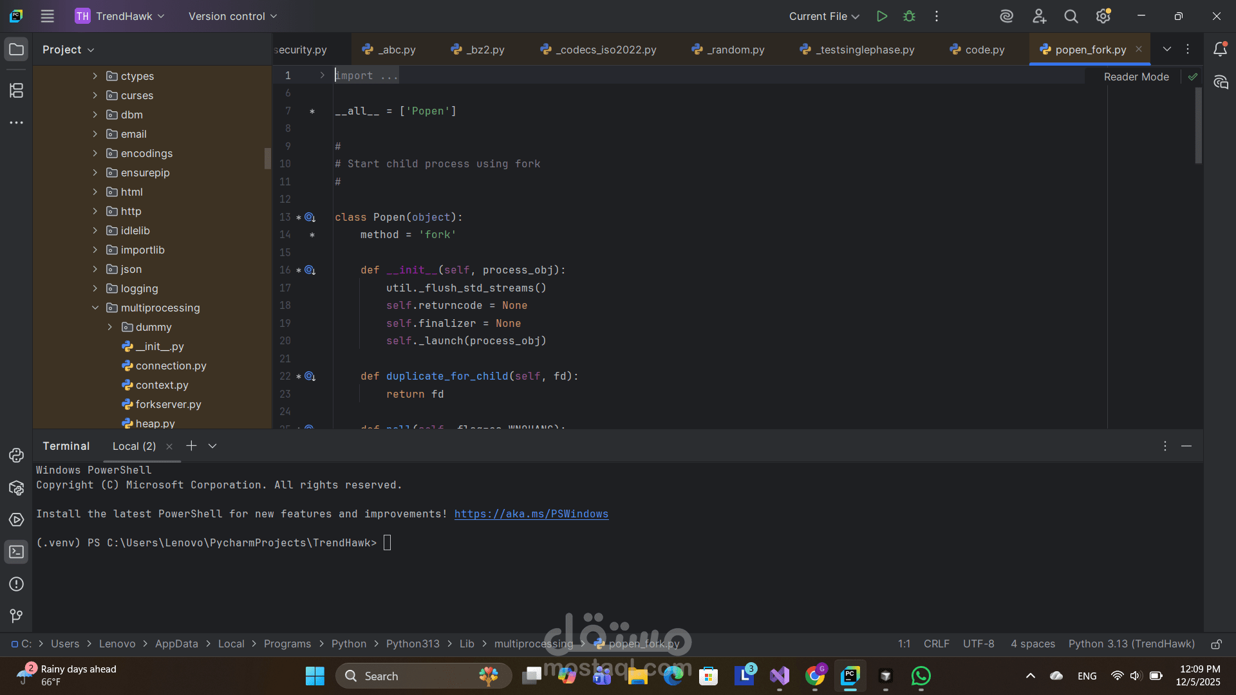The width and height of the screenshot is (1236, 695).
Task: Open the Structure tool window icon
Action: [x=16, y=91]
